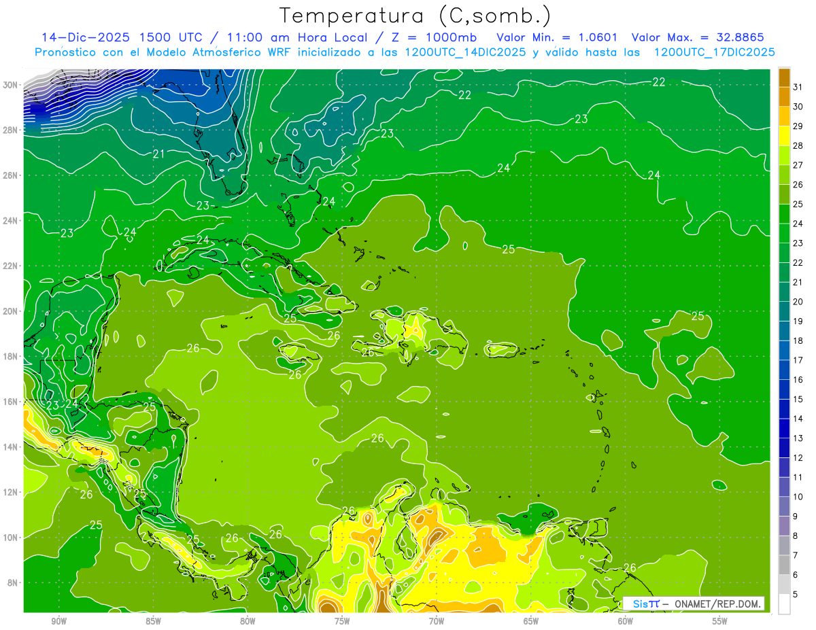
Task: Click the legend value 19
Action: pyautogui.click(x=798, y=321)
